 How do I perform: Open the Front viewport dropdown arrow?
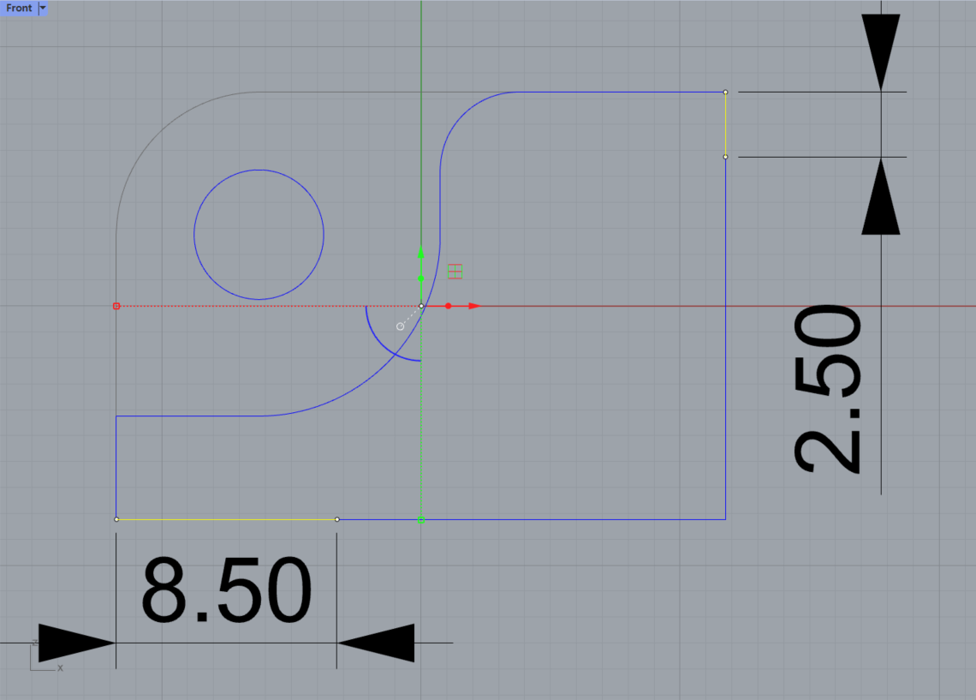click(x=43, y=8)
